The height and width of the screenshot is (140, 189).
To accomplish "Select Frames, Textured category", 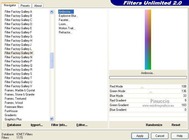I will click(x=15, y=99).
